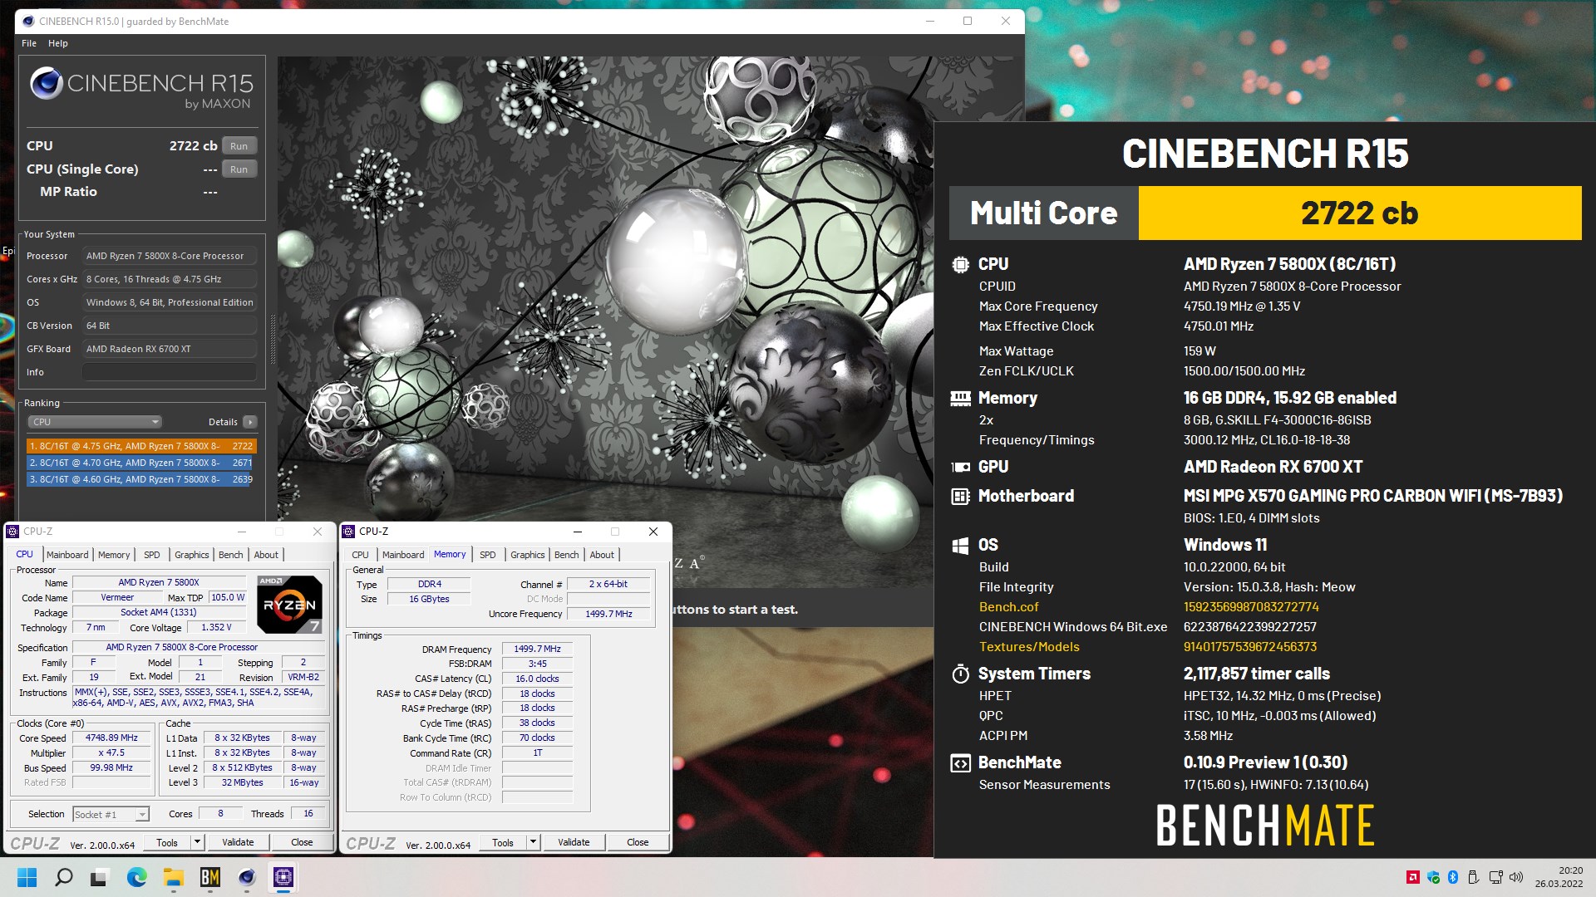
Task: Open the Cinebench File menu
Action: click(x=29, y=43)
